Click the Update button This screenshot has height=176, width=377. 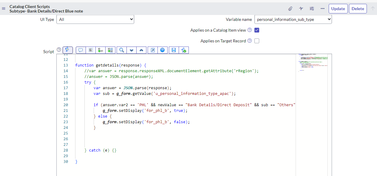pos(338,9)
